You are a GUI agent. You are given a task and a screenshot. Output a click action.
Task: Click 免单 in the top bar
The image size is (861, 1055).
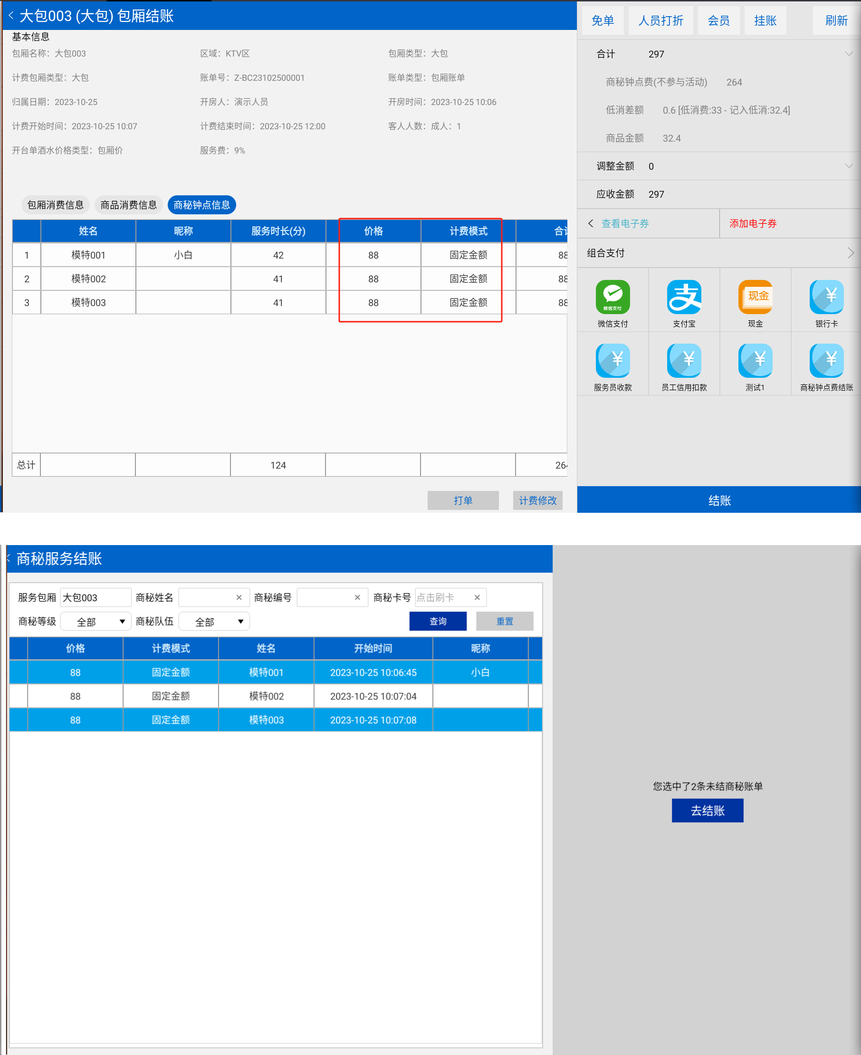603,20
